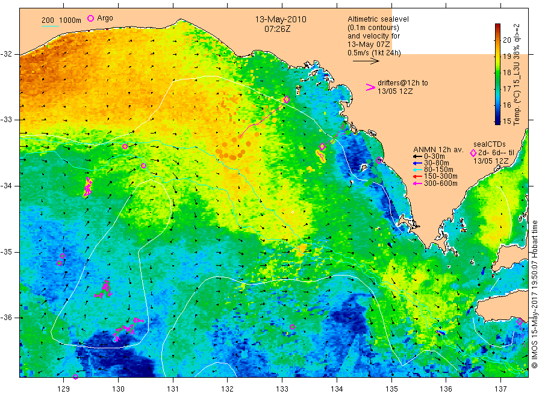Screen dimensions: 542x397
Task: Click the 18 tick on the temperature scale
Action: pos(506,73)
